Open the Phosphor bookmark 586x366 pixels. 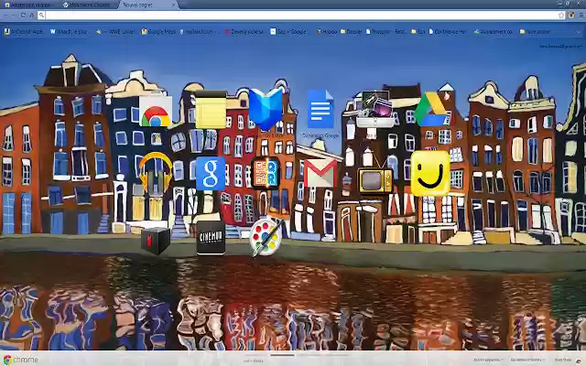[x=385, y=32]
